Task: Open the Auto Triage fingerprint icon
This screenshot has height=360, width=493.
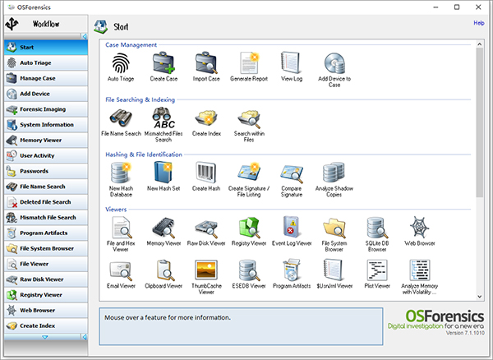Action: 121,63
